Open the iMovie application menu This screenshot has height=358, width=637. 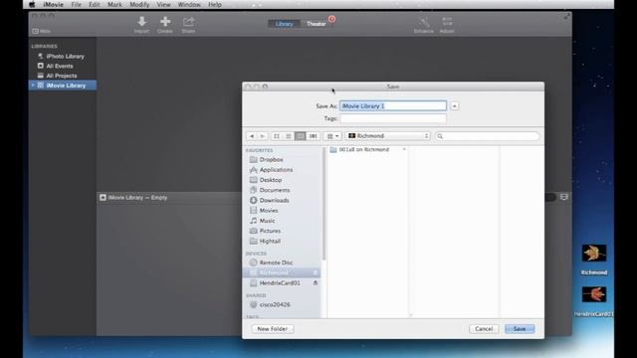pos(53,4)
